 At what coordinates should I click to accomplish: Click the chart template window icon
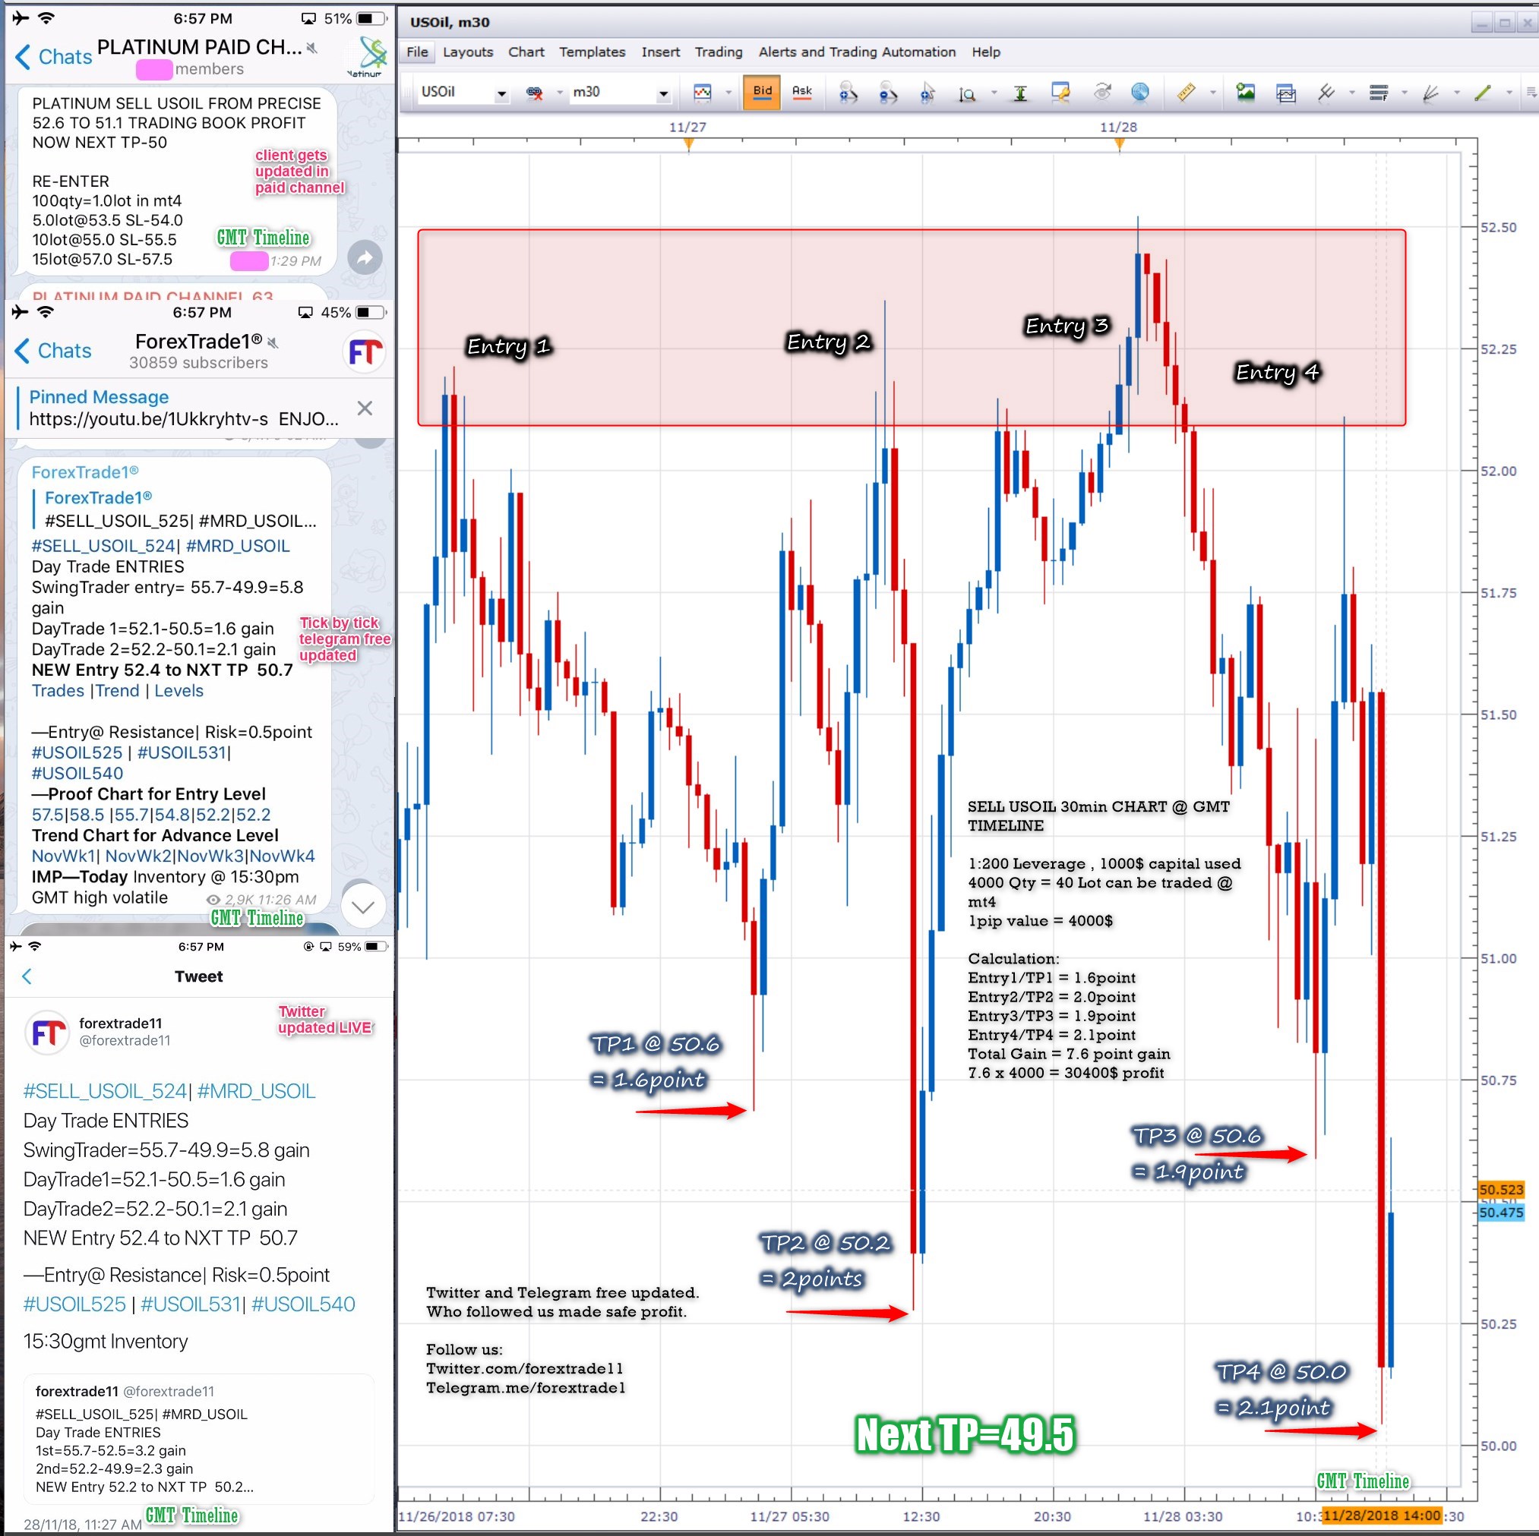[x=1286, y=93]
